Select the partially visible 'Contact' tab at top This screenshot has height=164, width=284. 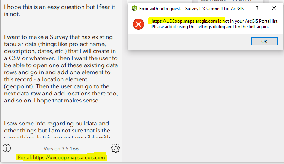pos(226,1)
